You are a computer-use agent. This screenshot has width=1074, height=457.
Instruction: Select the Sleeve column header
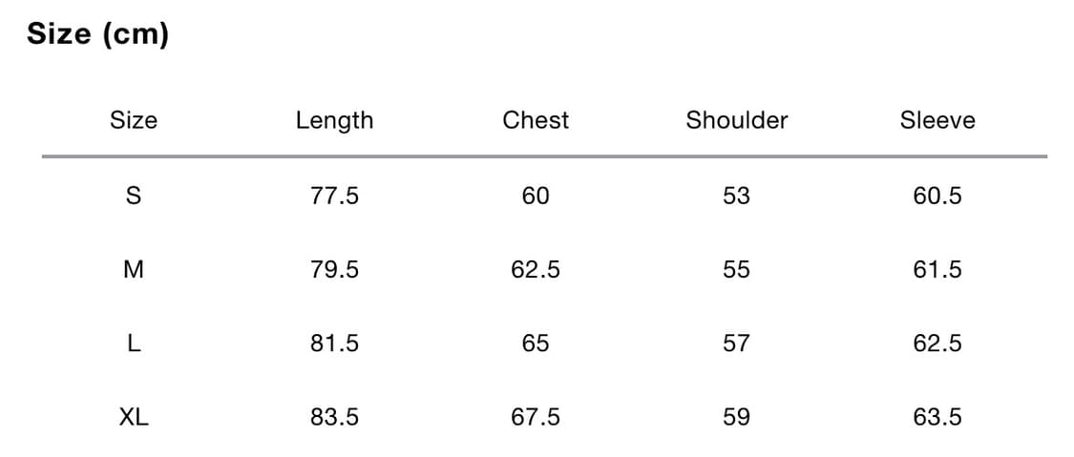click(937, 120)
